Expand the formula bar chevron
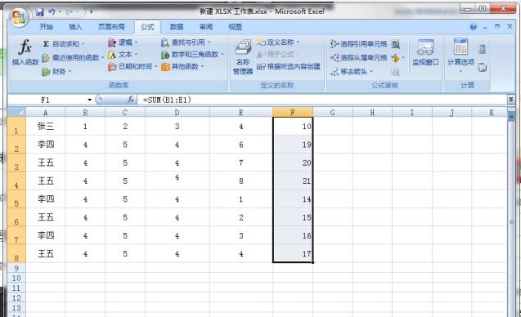The height and width of the screenshot is (317, 521). pyautogui.click(x=510, y=99)
